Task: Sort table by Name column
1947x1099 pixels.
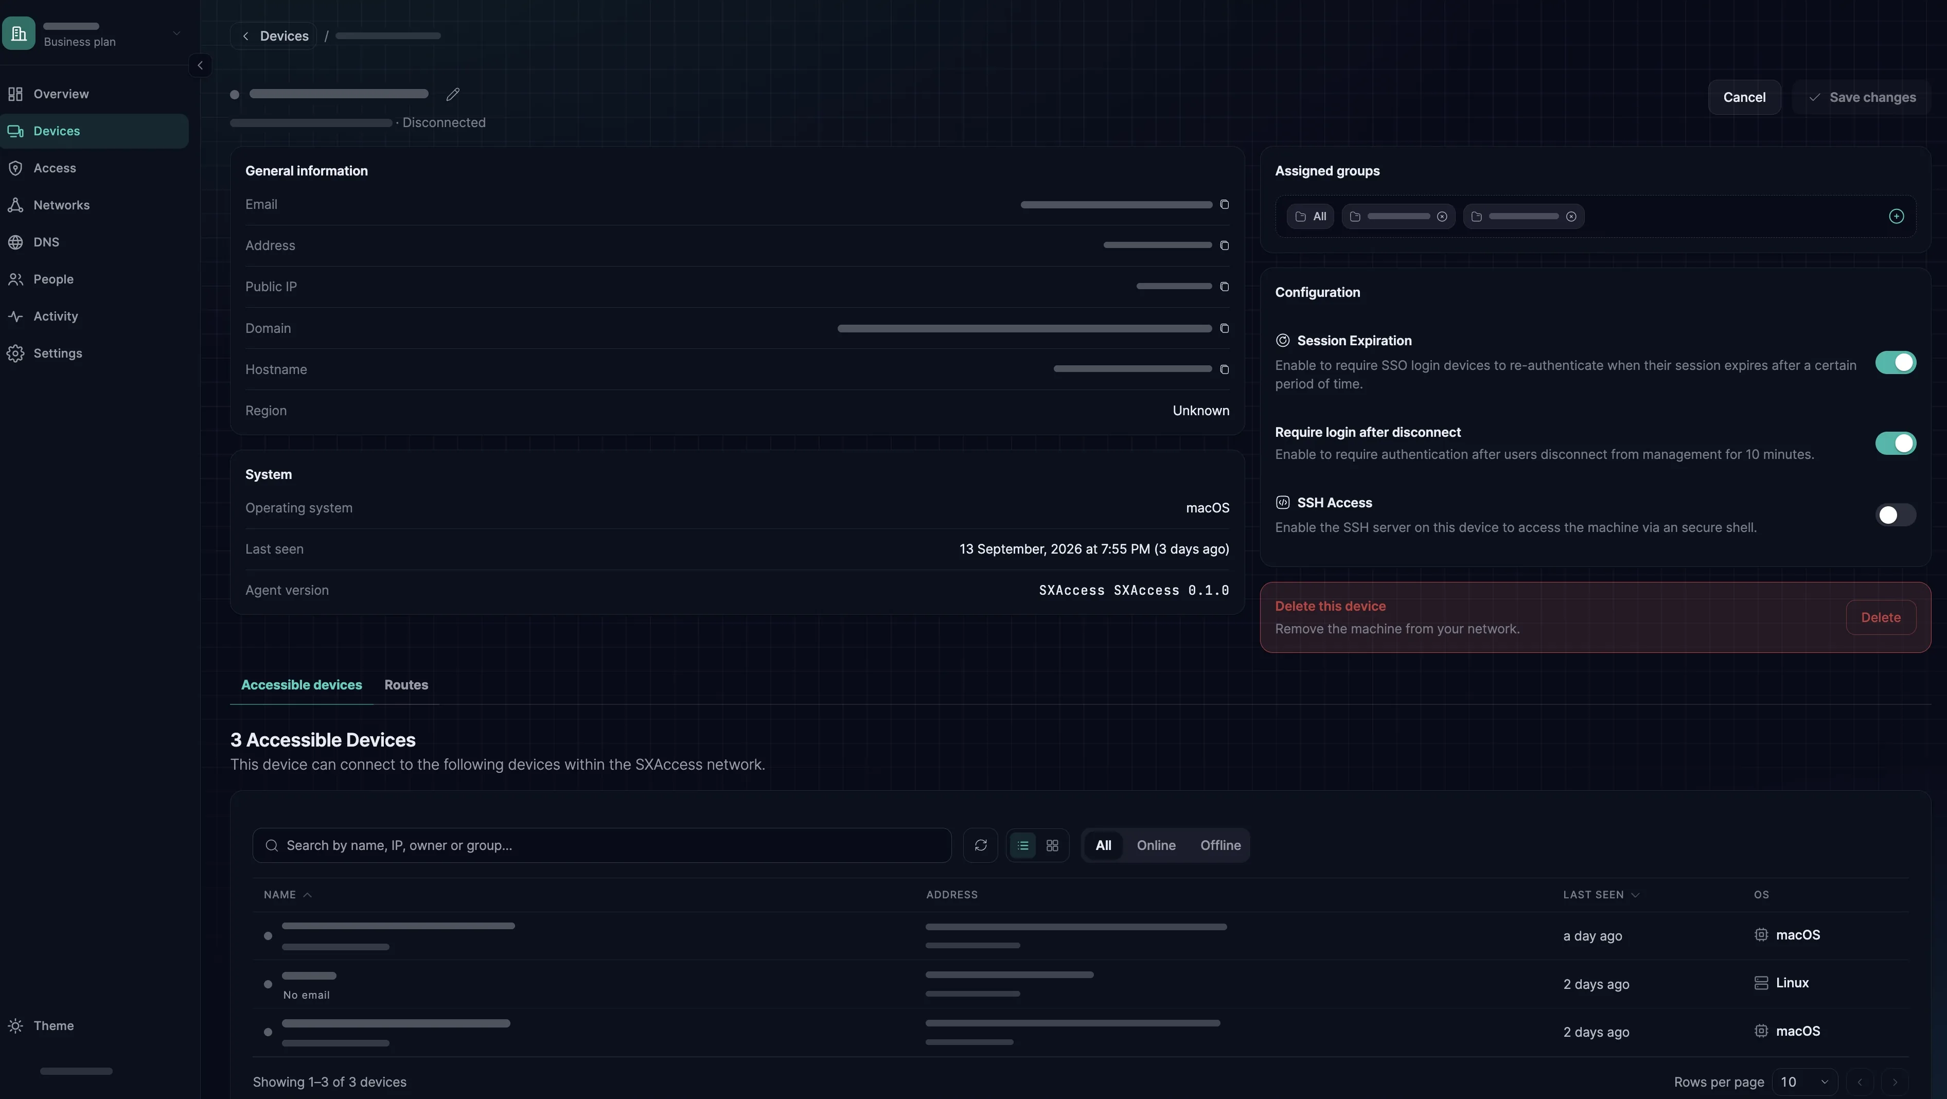Action: [287, 895]
